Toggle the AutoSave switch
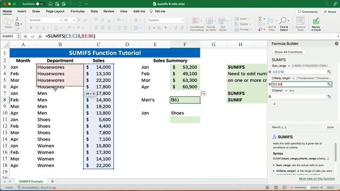This screenshot has height=191, width=340. pyautogui.click(x=40, y=4)
